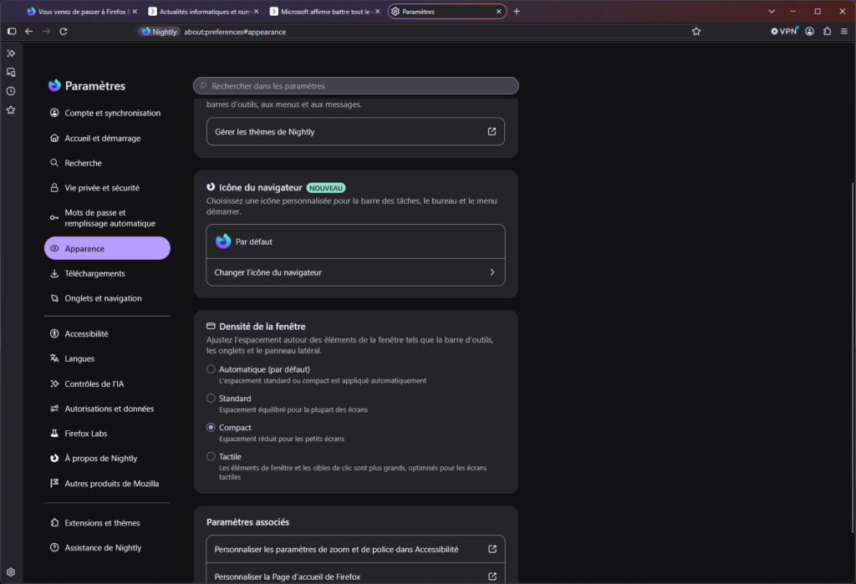The image size is (856, 584).
Task: Open the history clock icon in the sidebar
Action: [x=11, y=91]
